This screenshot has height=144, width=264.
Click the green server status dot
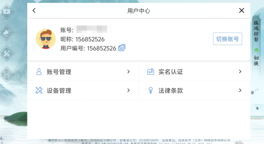tap(256, 50)
